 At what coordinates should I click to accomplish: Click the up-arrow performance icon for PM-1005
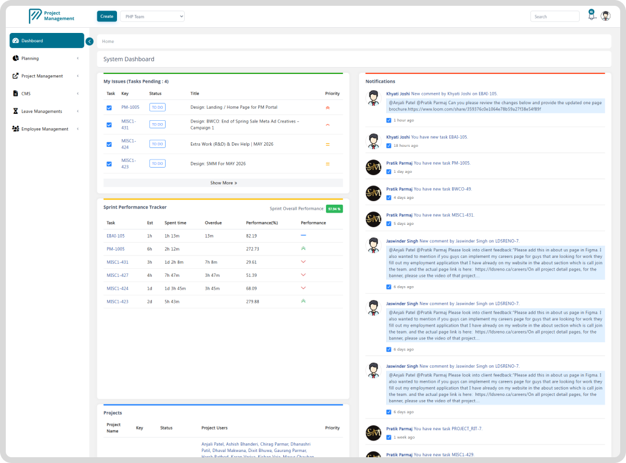pos(303,248)
